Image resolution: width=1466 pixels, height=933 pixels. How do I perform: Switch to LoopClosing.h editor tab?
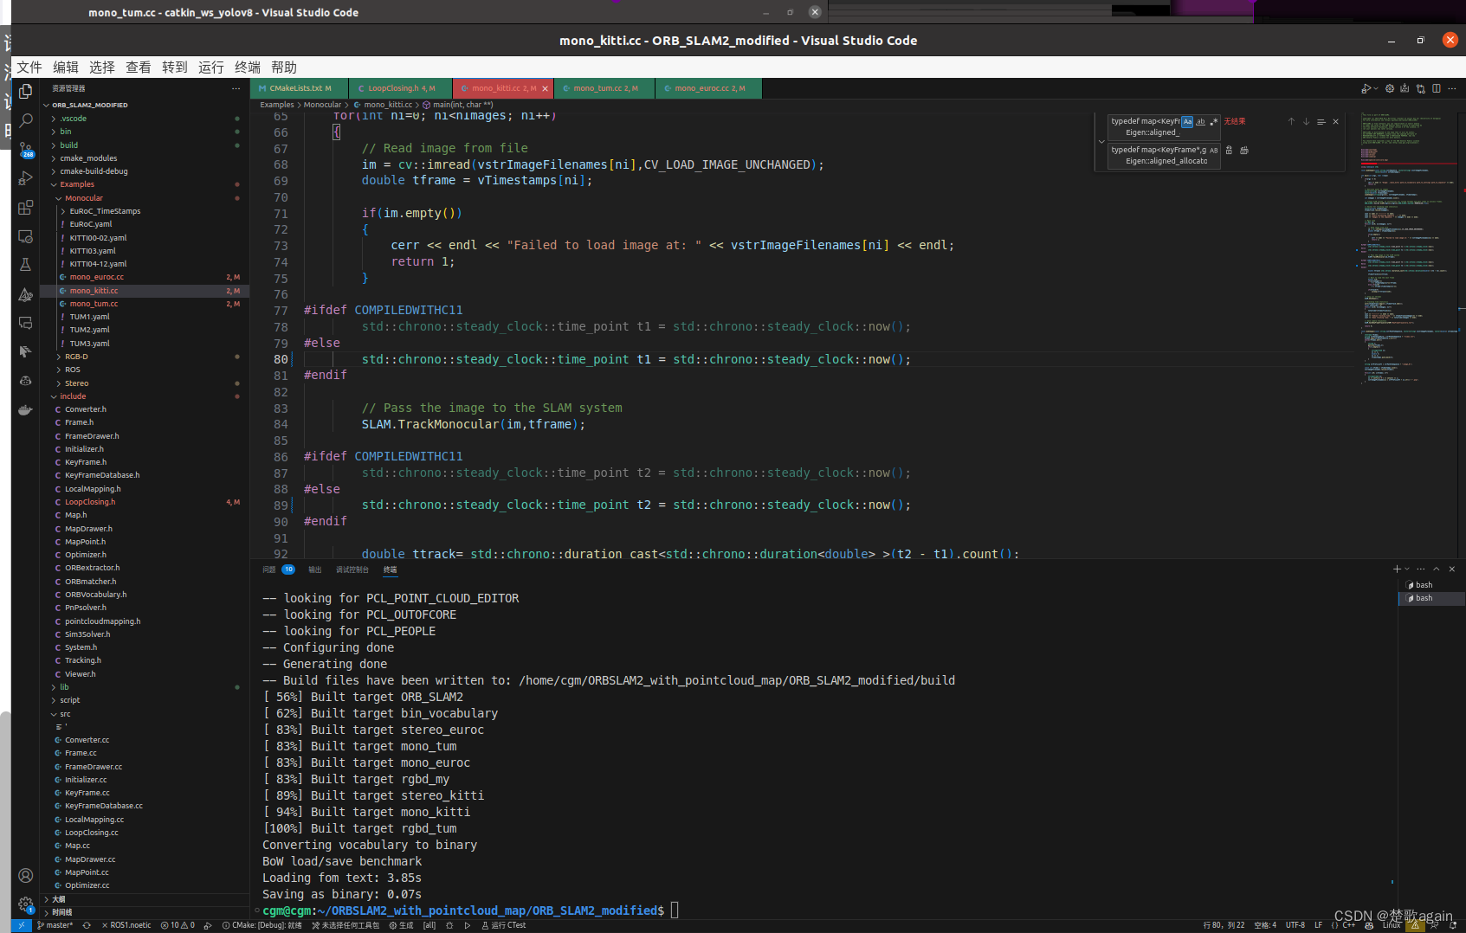point(400,88)
